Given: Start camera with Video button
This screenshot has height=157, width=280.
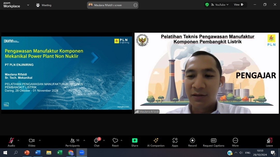Looking at the screenshot, I should click(x=32, y=143).
